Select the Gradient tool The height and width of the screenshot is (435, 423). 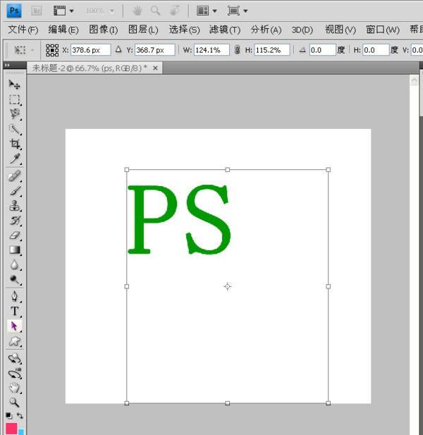click(x=14, y=250)
